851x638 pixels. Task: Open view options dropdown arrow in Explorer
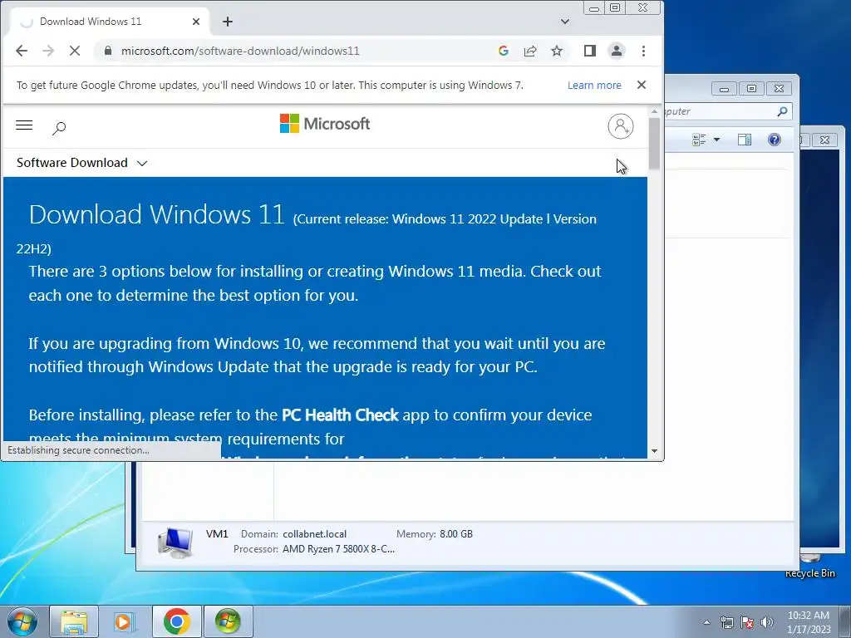click(x=716, y=140)
